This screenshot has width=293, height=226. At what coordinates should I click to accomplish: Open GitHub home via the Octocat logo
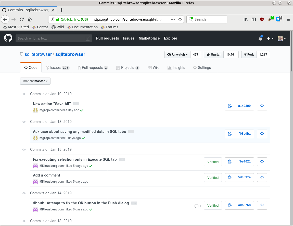8,38
